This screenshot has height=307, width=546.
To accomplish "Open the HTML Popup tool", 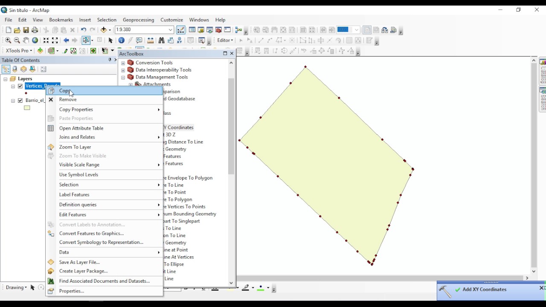I will point(139,41).
